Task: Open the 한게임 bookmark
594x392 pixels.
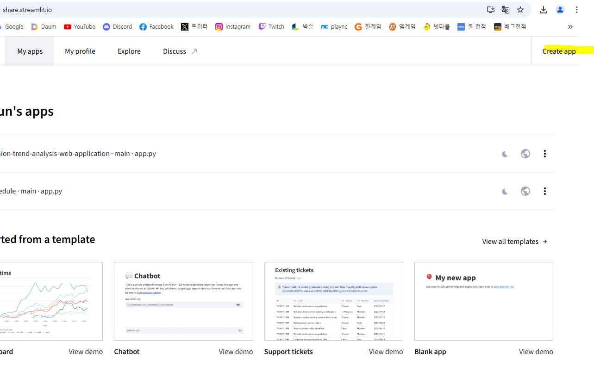Action: click(x=368, y=27)
